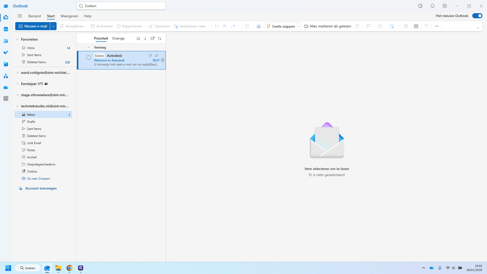Screen dimensions: 487x274
Task: Expand ward.cottignie account folders
Action: click(18, 73)
